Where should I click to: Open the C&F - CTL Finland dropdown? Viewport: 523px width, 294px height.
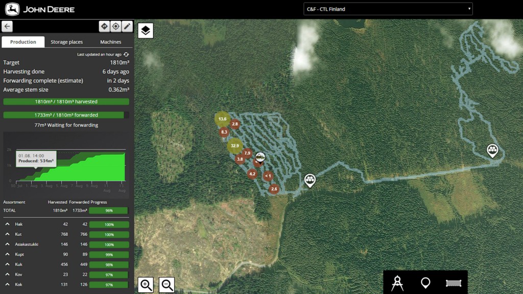pos(388,9)
